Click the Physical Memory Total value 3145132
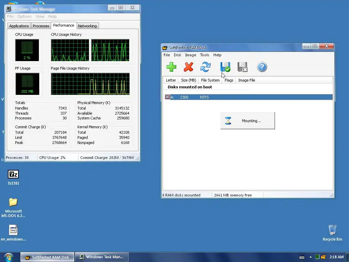Viewport: 349px width, 262px height. [x=122, y=108]
